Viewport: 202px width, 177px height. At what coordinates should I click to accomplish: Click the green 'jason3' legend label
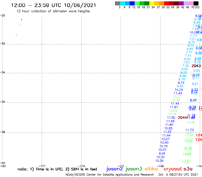(x=134, y=169)
